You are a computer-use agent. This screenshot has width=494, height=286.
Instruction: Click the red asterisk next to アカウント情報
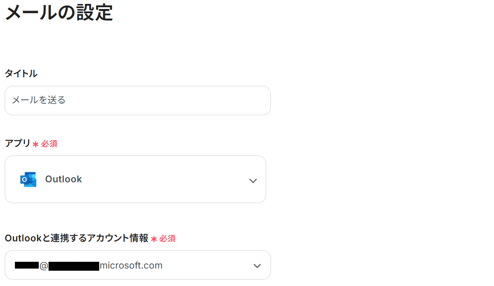point(154,239)
